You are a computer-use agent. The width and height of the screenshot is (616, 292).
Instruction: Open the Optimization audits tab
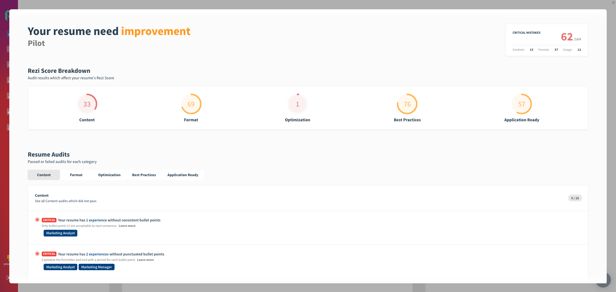tap(109, 175)
